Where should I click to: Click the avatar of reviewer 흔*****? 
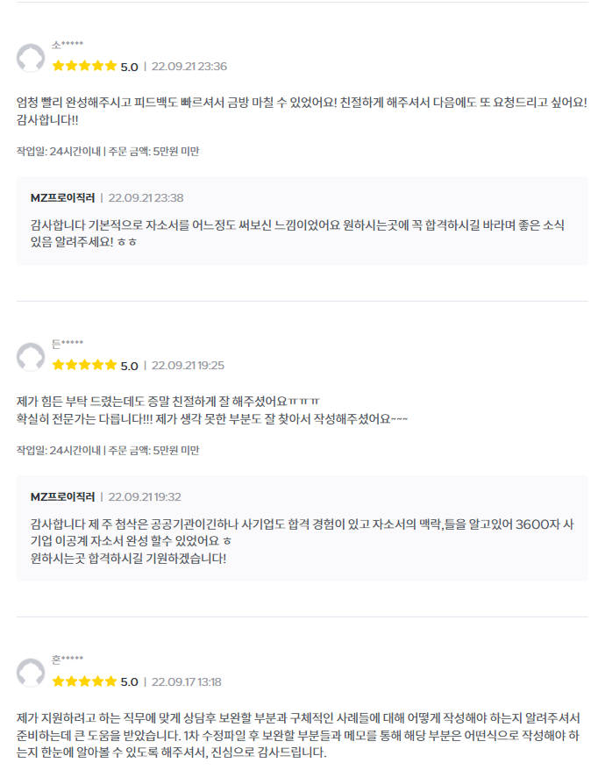coord(31,673)
